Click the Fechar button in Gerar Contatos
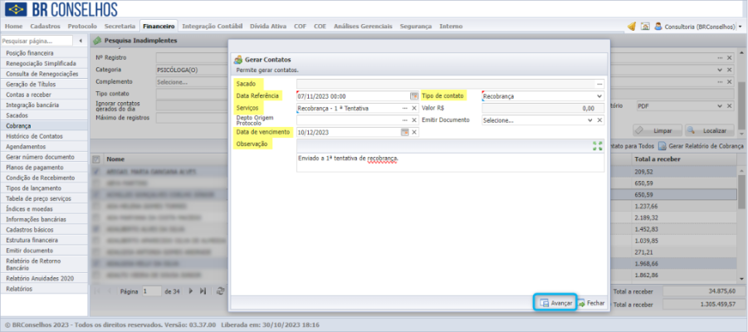748x332 pixels. coord(592,303)
